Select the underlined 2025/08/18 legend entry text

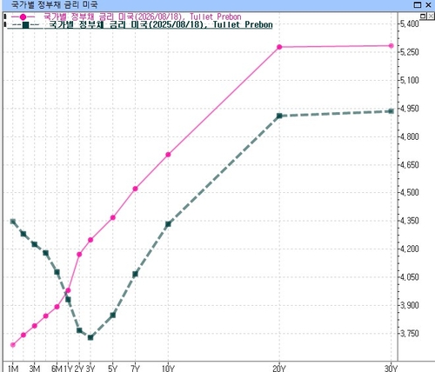pyautogui.click(x=161, y=24)
